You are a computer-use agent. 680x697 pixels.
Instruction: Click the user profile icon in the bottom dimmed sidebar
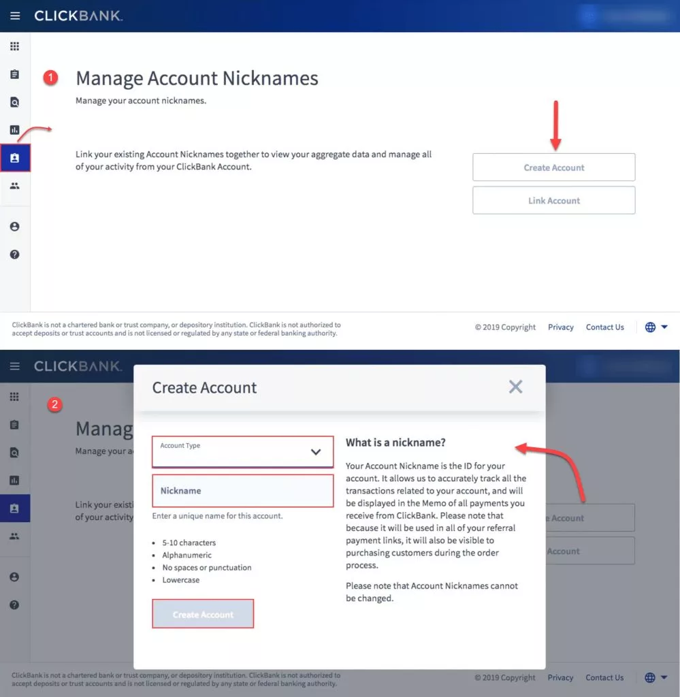tap(15, 577)
